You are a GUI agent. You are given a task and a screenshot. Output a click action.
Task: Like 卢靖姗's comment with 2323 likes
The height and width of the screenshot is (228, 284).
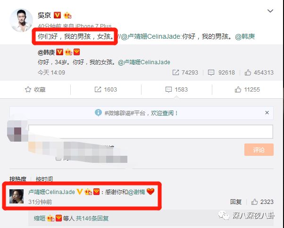(x=254, y=202)
